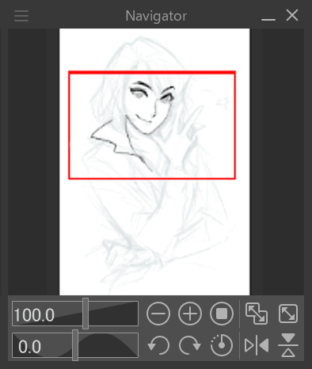Rotate canvas clockwise
The width and height of the screenshot is (312, 369).
[x=190, y=345]
